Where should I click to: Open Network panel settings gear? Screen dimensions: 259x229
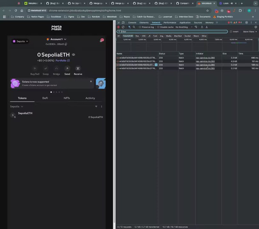point(256,27)
